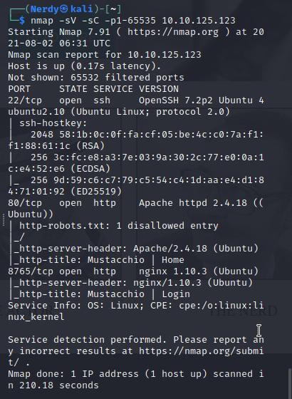Click the 'Not shown: 65532 filtered ports' line
This screenshot has height=399, width=292.
point(96,78)
